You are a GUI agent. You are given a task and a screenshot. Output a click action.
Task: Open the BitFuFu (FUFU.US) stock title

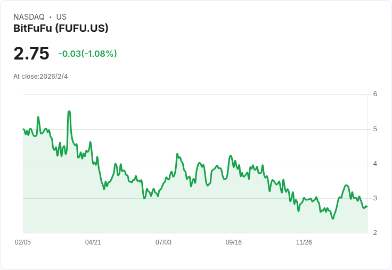pyautogui.click(x=61, y=29)
